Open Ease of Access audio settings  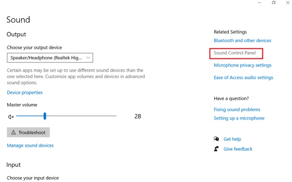[243, 77]
